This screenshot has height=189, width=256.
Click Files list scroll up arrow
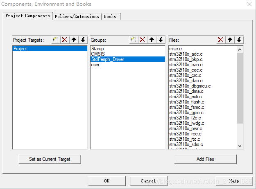240,49
